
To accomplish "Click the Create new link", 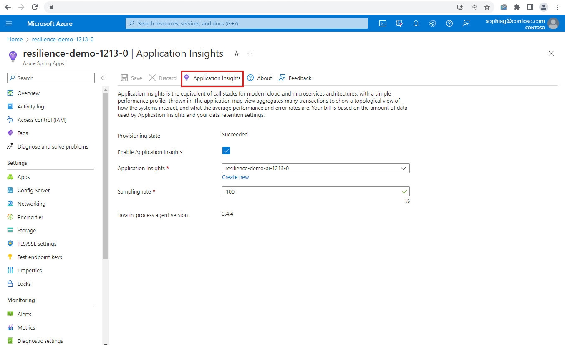I will point(235,177).
